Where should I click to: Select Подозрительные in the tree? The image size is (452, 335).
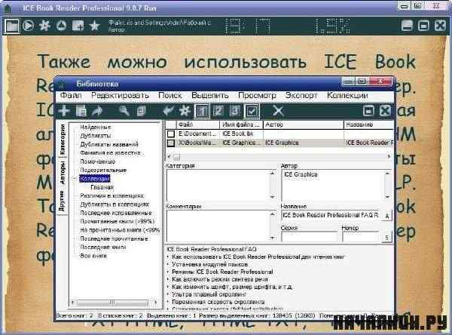pyautogui.click(x=103, y=170)
